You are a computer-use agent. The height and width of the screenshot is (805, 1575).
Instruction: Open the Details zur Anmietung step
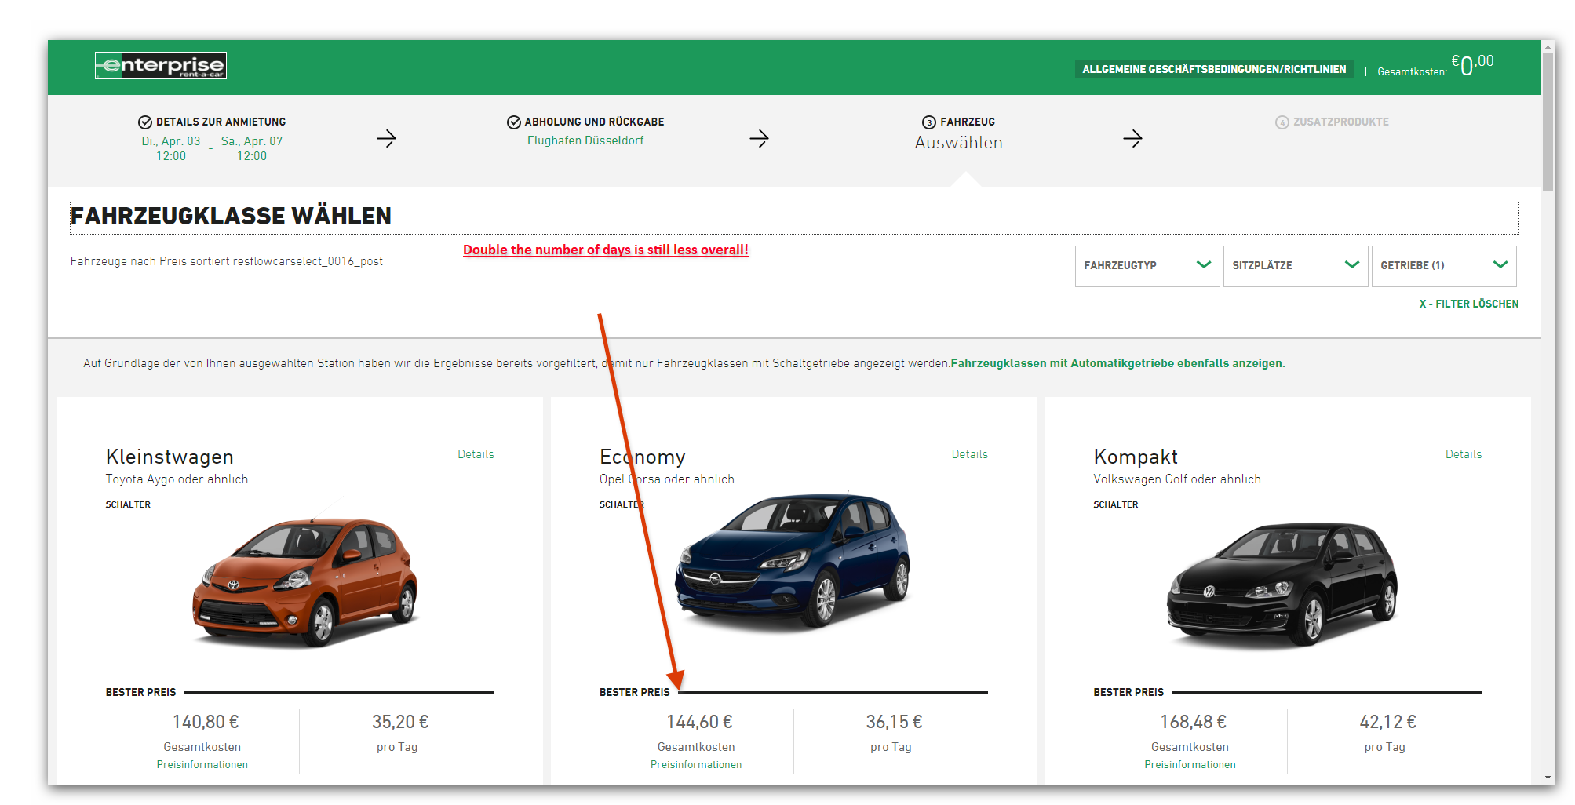[221, 122]
